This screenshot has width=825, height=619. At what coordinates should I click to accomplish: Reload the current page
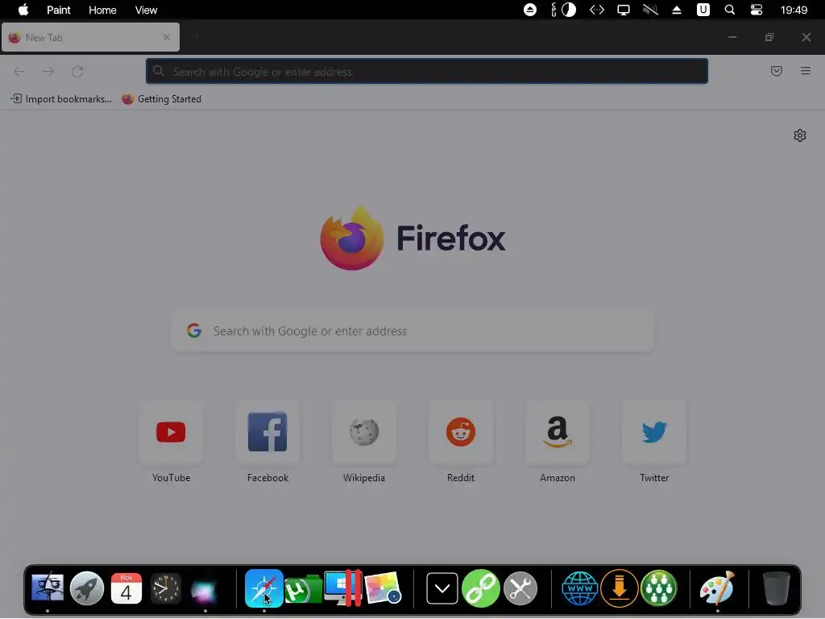tap(77, 72)
